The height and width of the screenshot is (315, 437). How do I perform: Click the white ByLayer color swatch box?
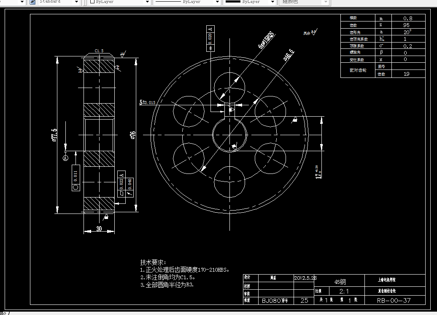pos(92,2)
